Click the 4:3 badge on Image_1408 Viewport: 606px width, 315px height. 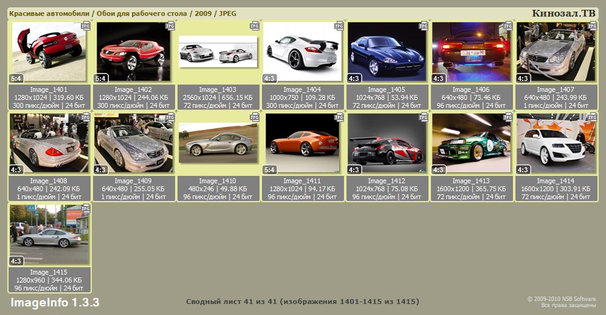pos(17,169)
